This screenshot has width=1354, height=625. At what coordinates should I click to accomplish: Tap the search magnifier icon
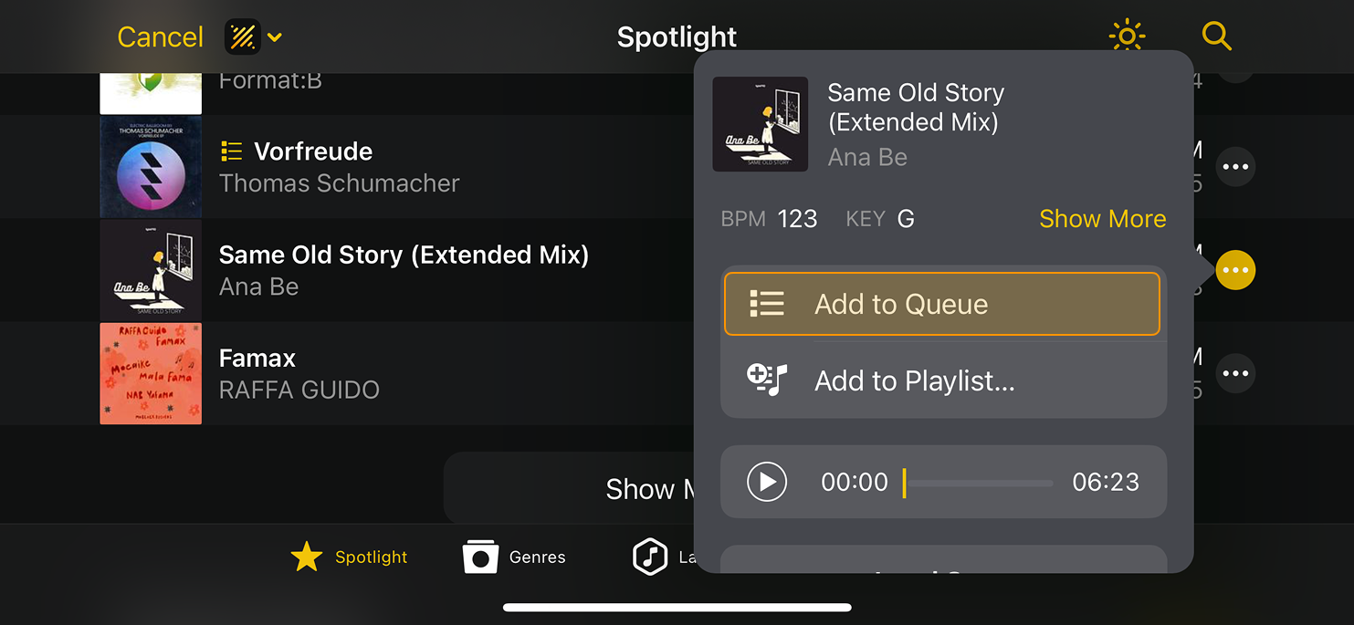pyautogui.click(x=1216, y=36)
